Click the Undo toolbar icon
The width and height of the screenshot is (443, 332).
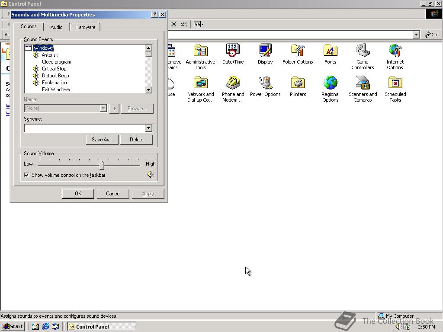tap(184, 24)
